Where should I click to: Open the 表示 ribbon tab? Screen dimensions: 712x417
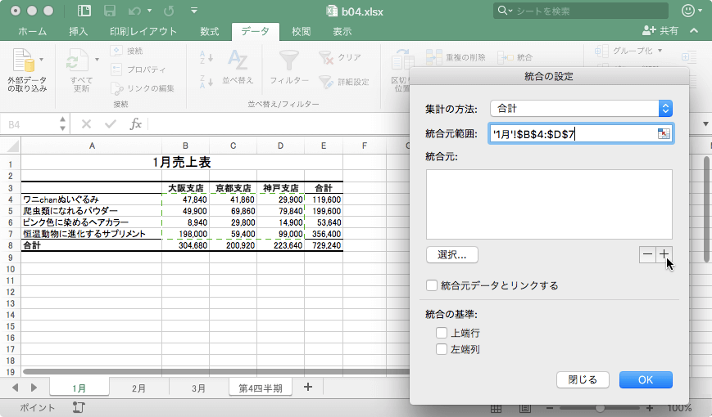[342, 31]
